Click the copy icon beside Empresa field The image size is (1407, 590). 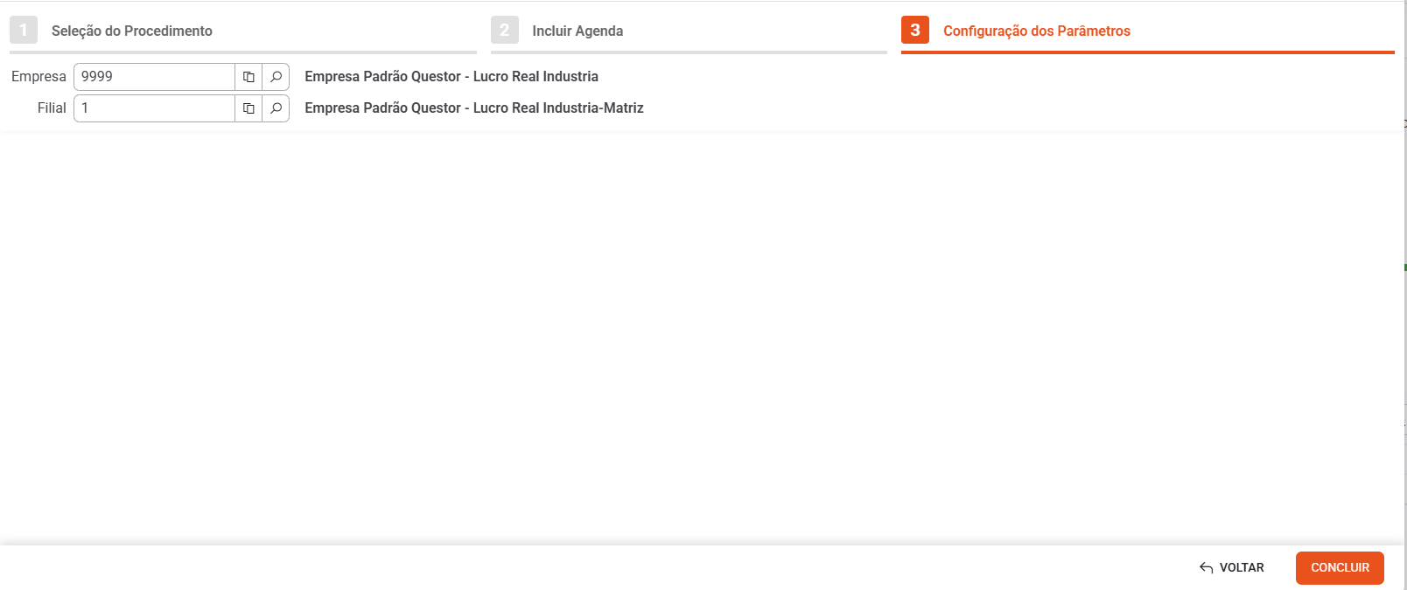tap(248, 77)
